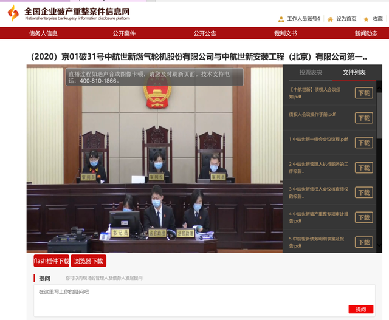Click the 浏览器下载 button
Viewport: 389px width, 320px height.
click(89, 260)
